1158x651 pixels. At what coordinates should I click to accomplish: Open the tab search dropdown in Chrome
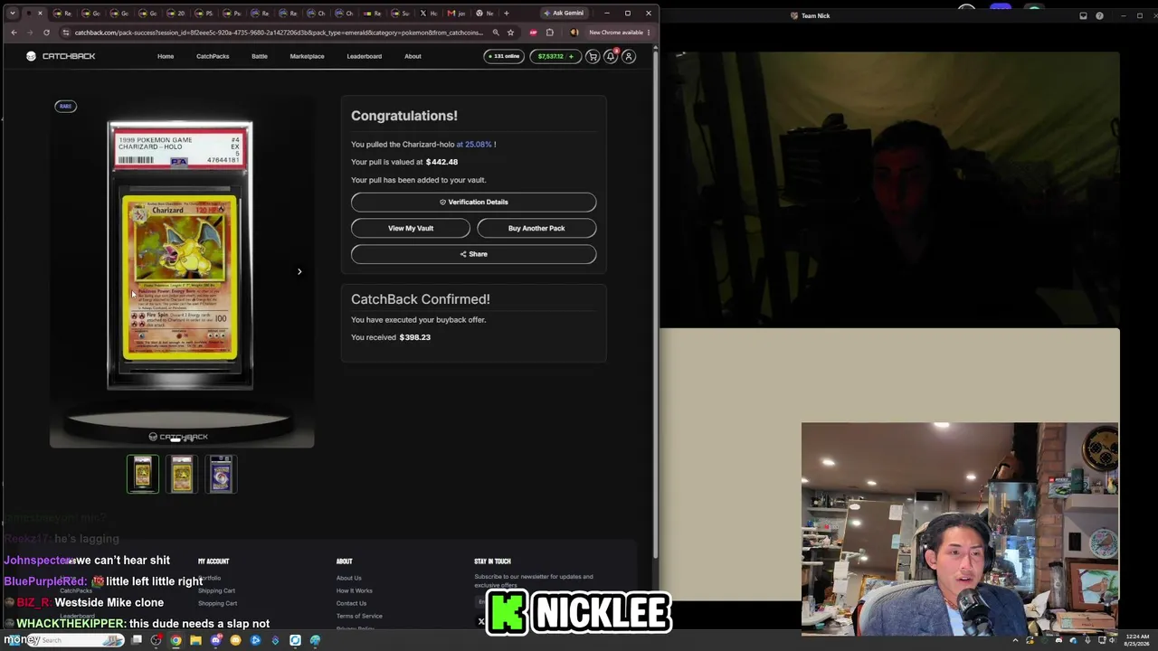12,13
